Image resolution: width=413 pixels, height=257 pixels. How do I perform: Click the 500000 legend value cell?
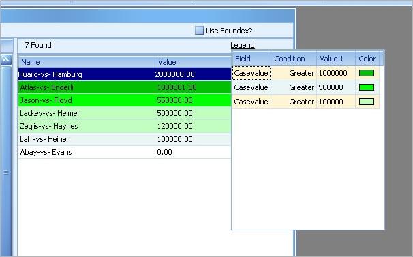click(336, 87)
